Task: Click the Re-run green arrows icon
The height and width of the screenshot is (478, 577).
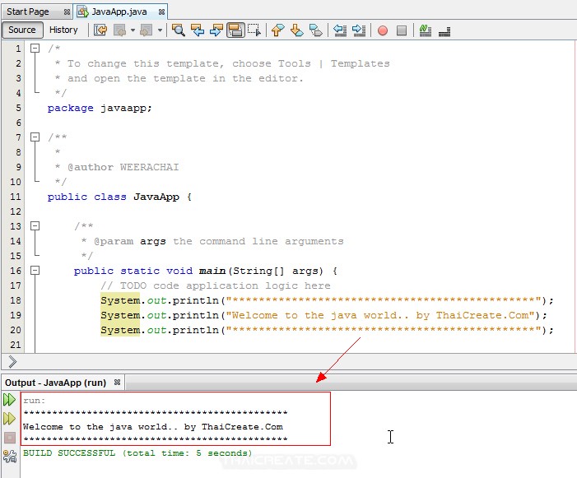Action: point(10,400)
